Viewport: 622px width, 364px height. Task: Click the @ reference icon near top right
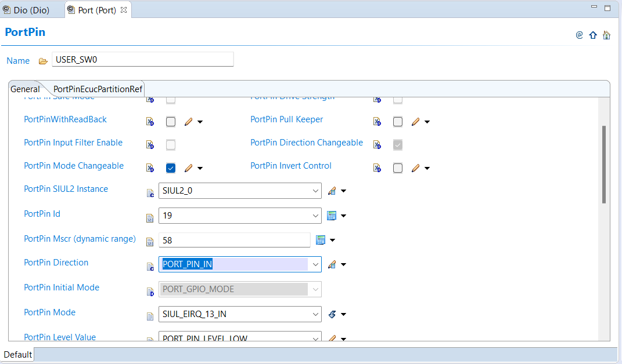(578, 35)
